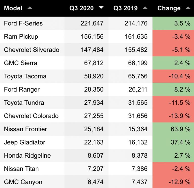Select the Nissan Frontier 63.9 % cell
The width and height of the screenshot is (194, 188).
[173, 129]
